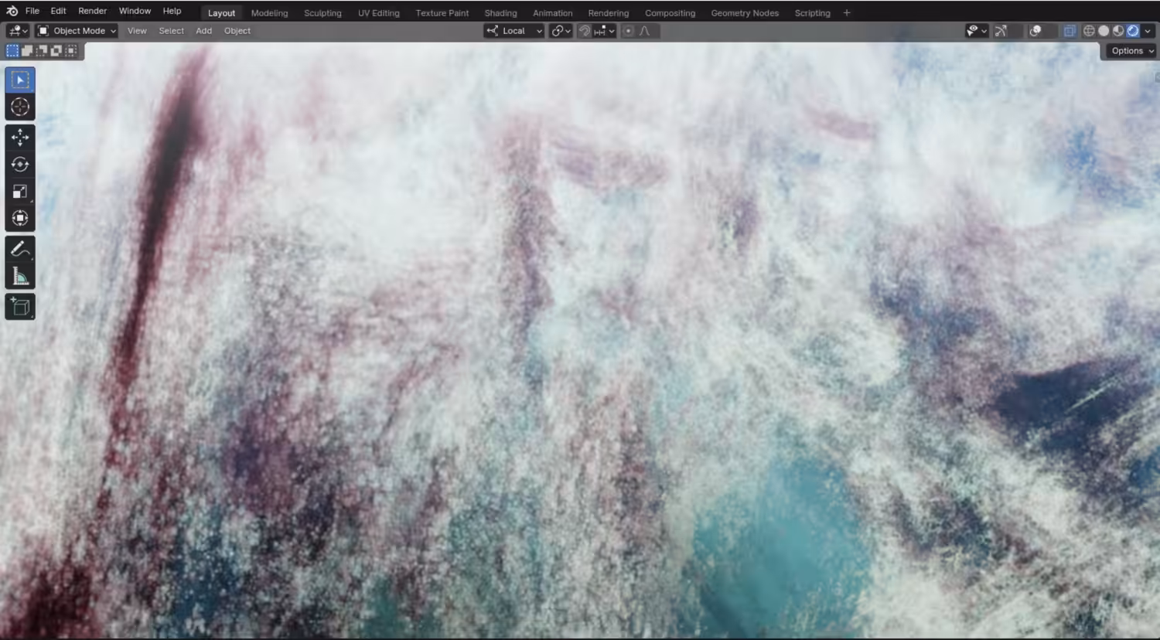Image resolution: width=1160 pixels, height=640 pixels.
Task: Open the Render menu
Action: click(x=92, y=11)
